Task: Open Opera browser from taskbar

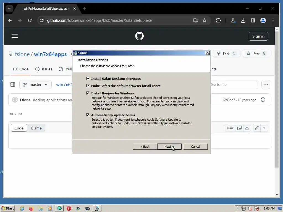Action: 69,209
